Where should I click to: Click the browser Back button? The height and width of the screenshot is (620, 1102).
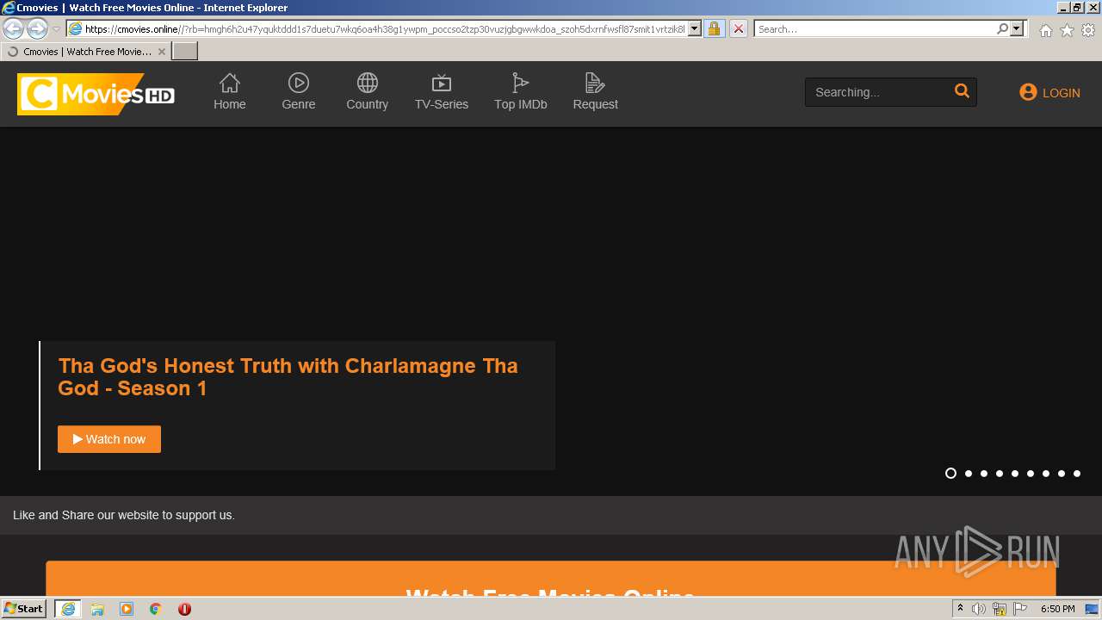(14, 29)
